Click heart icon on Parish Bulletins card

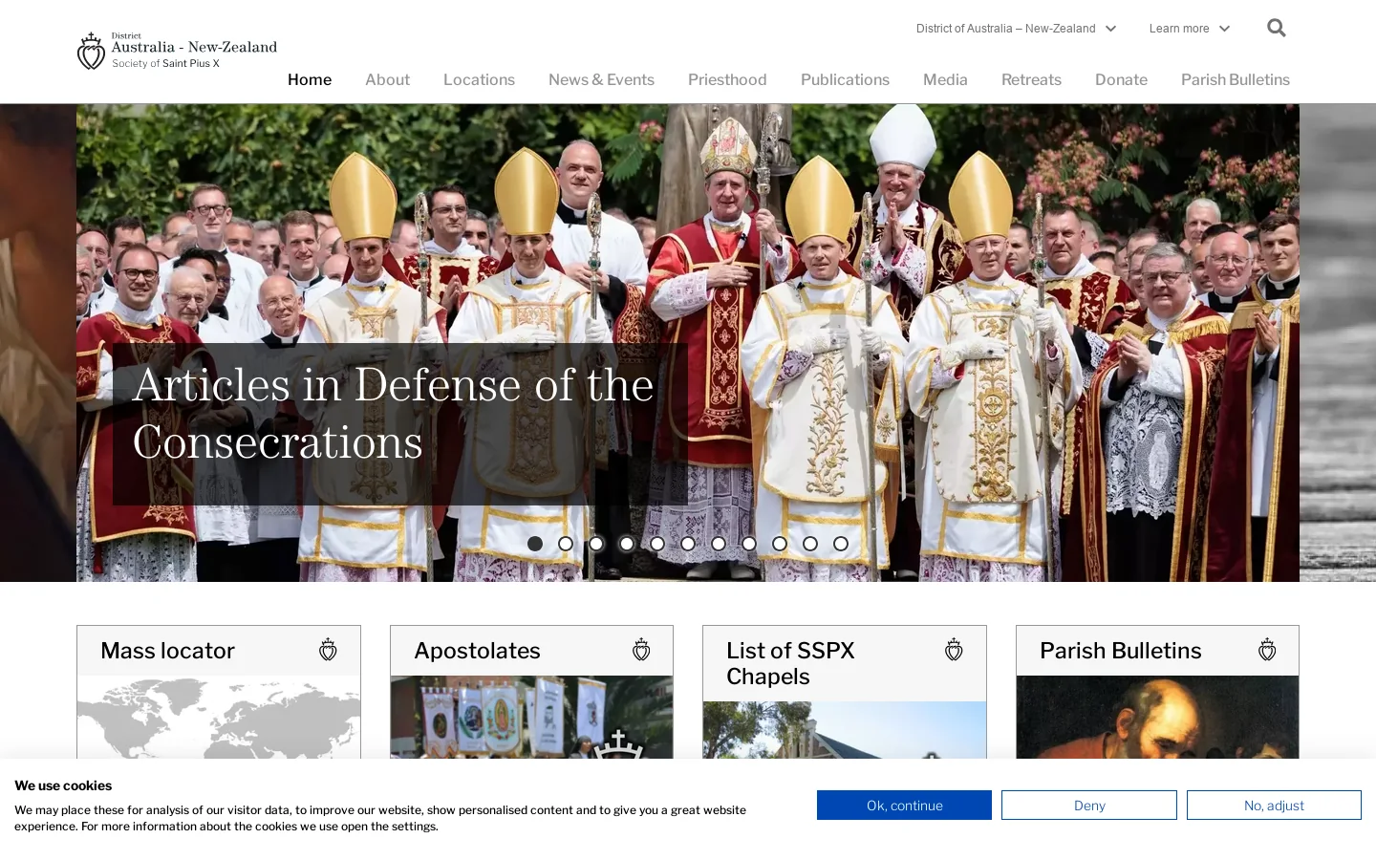pyautogui.click(x=1267, y=650)
